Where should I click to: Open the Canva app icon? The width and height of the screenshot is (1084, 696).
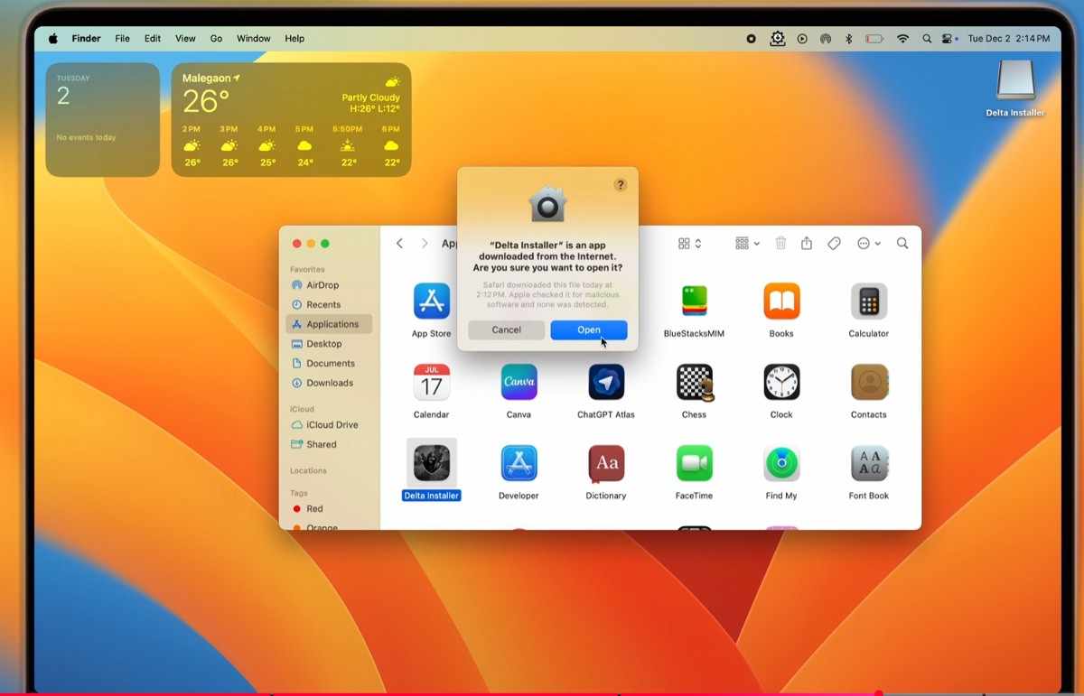[519, 383]
